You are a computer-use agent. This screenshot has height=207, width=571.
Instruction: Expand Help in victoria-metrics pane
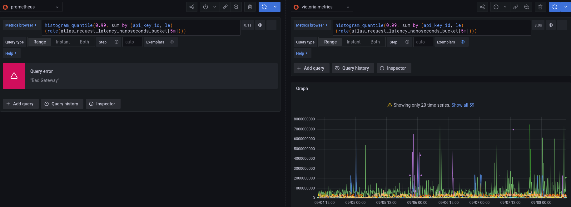coord(302,53)
